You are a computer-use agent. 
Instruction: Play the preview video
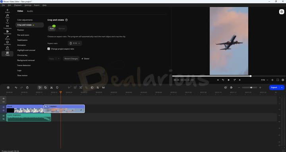tap(229, 80)
